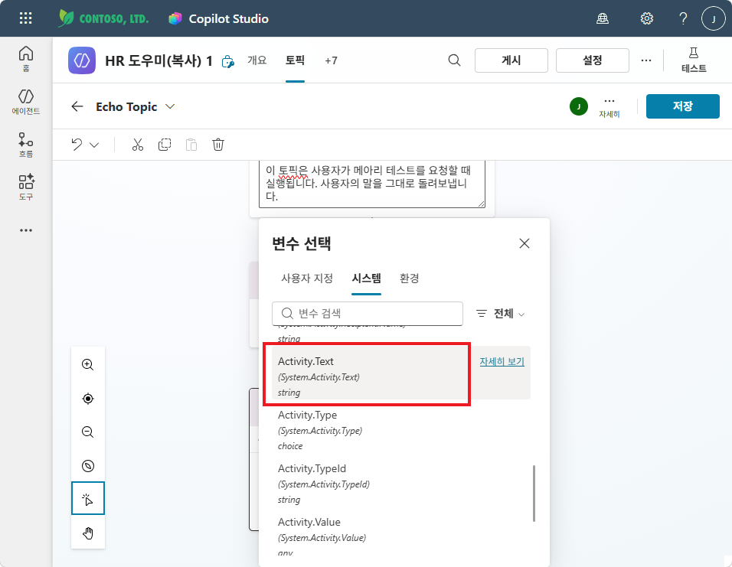Image resolution: width=732 pixels, height=567 pixels.
Task: Open the Test (테스트) panel
Action: coord(694,60)
